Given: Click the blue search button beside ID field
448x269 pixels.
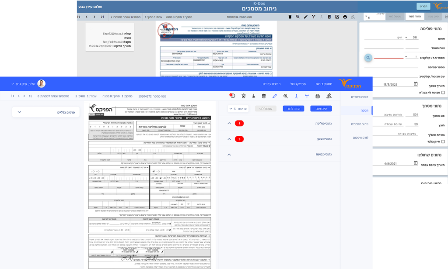Looking at the screenshot, I should coord(368,57).
